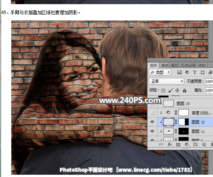Viewport: 213px width, 177px height.
Task: Create new layer icon
Action: point(204,145)
